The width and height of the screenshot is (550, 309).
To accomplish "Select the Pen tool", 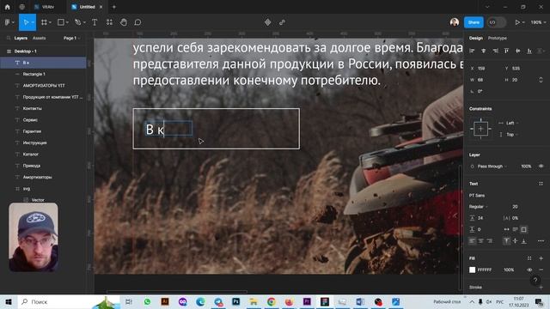I will (77, 22).
